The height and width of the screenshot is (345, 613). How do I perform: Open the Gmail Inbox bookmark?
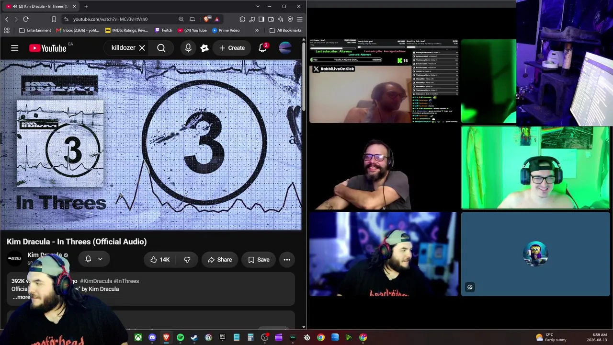point(77,30)
